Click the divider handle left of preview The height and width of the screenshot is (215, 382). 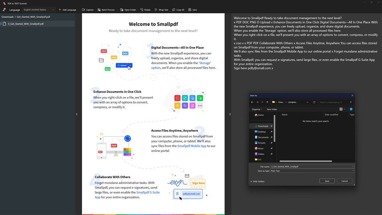tap(77, 114)
